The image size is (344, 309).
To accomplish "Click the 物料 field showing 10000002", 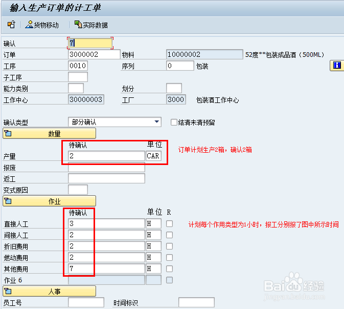I will pyautogui.click(x=204, y=54).
